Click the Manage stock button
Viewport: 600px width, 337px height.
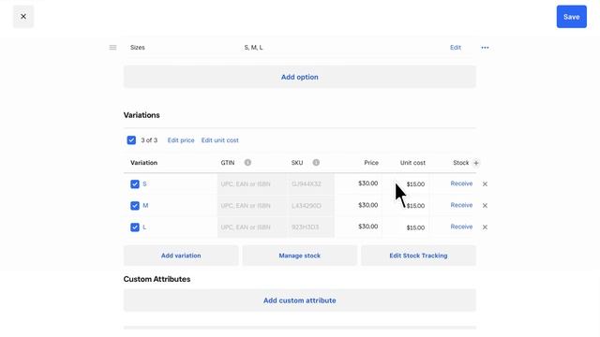[300, 256]
